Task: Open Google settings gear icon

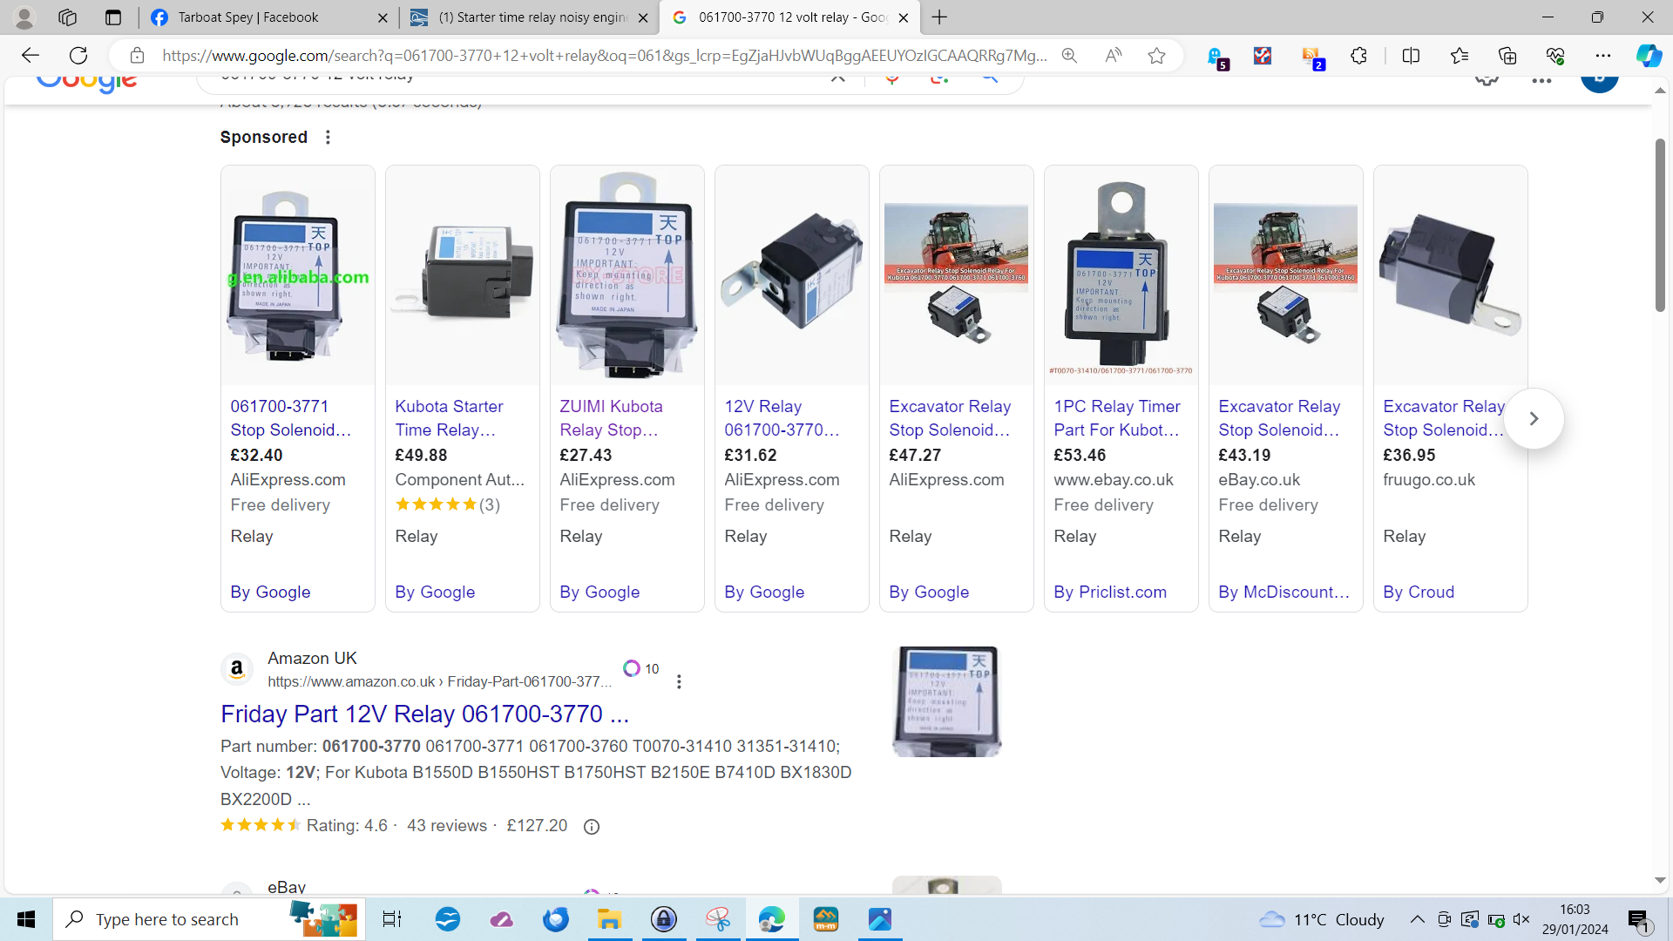Action: [x=1487, y=80]
